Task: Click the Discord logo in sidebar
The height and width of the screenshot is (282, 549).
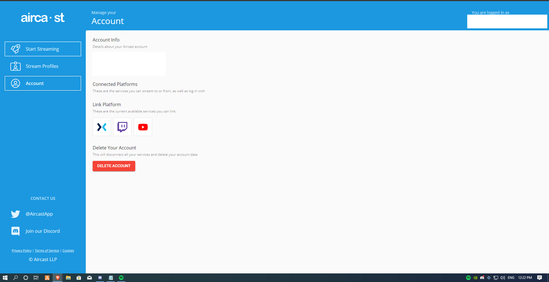Action: (x=15, y=231)
